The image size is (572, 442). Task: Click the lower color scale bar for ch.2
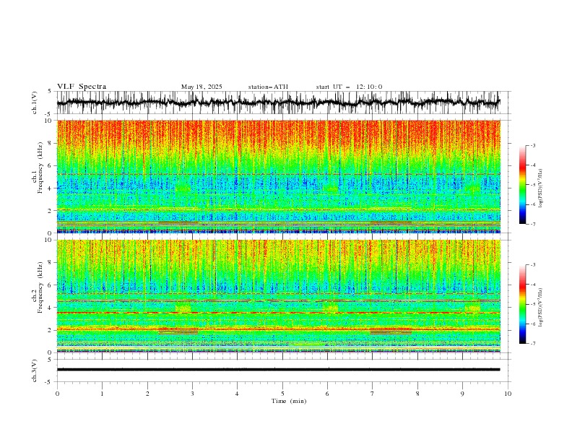522,304
